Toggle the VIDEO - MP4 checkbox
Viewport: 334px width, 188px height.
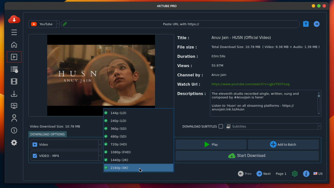pyautogui.click(x=35, y=156)
